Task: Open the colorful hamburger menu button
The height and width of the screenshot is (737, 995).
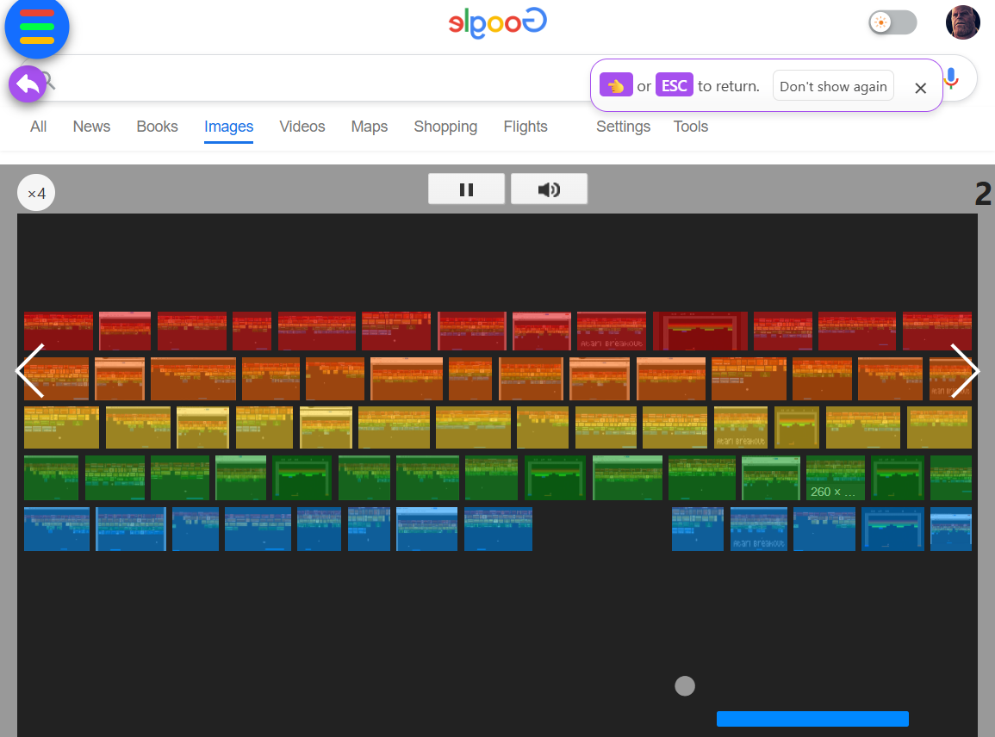Action: click(x=37, y=28)
